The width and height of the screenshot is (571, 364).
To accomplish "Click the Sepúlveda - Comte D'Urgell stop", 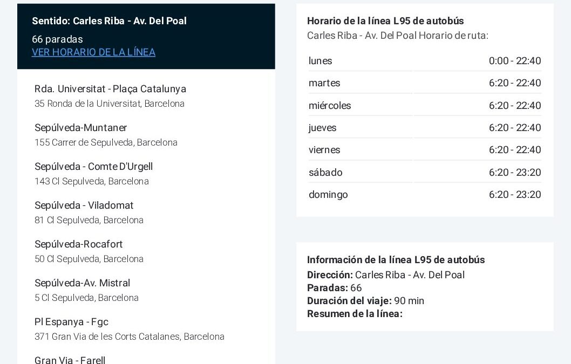I will [93, 167].
